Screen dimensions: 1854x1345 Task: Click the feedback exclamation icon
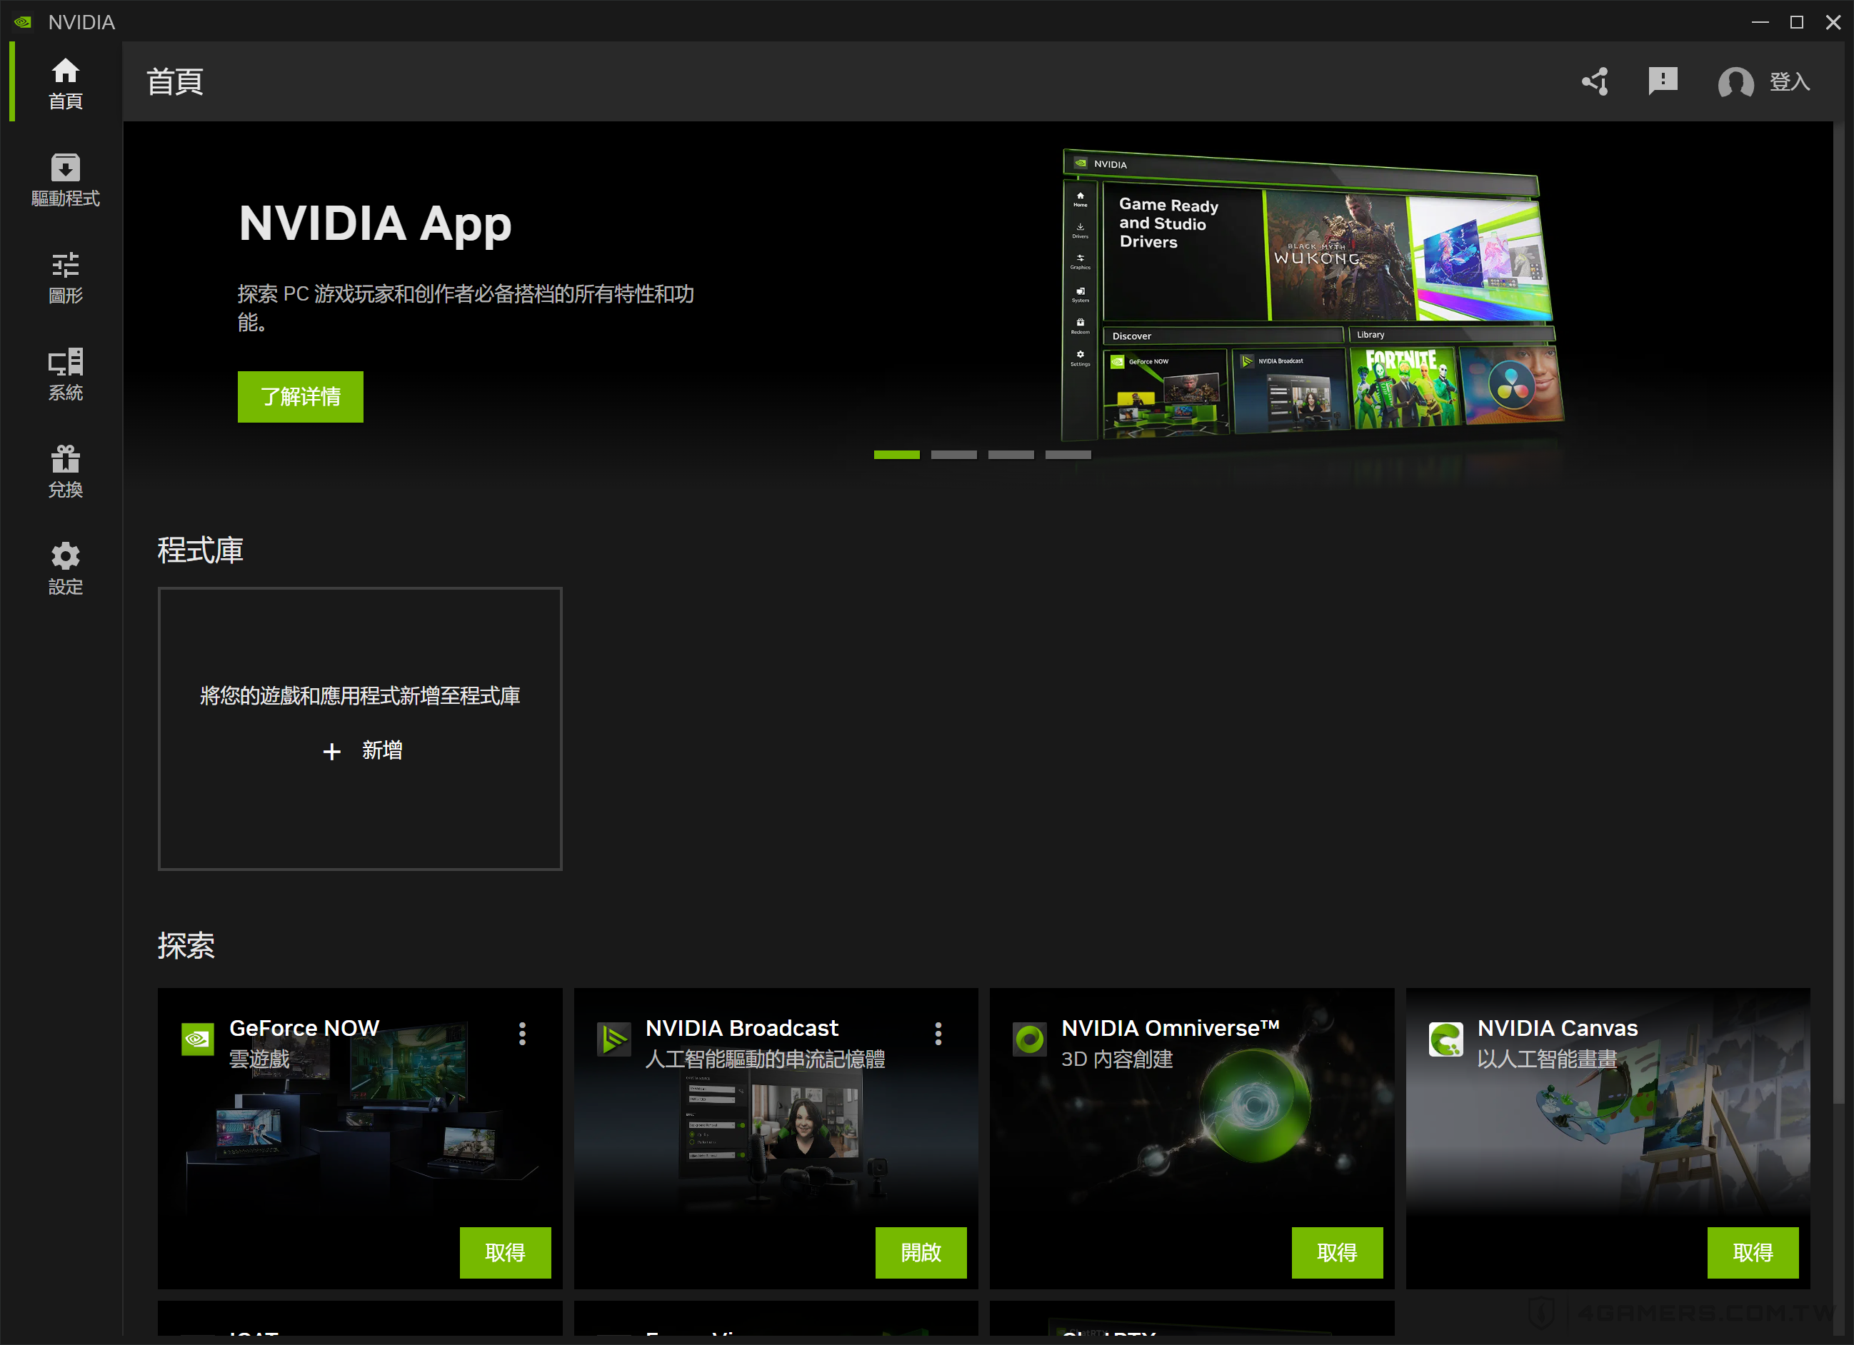1663,81
